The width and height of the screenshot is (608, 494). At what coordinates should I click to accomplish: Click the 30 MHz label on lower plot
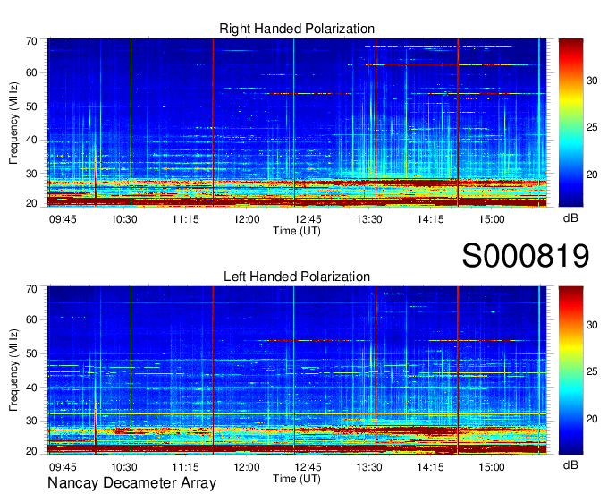point(31,421)
